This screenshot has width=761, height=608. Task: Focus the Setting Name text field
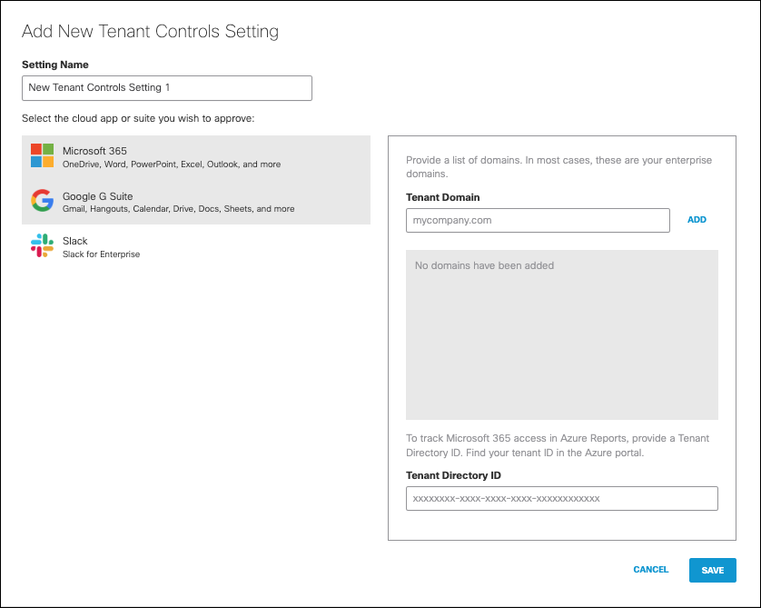[167, 88]
